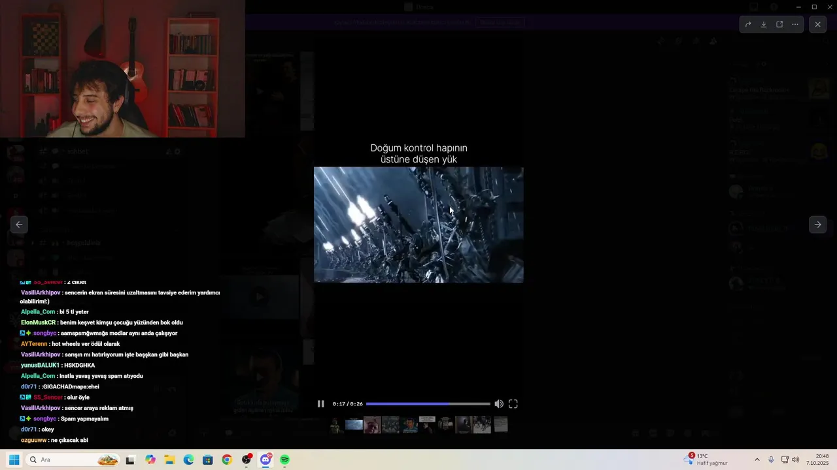Open File Explorer from the taskbar
Screen dimensions: 837x470
tap(169, 460)
